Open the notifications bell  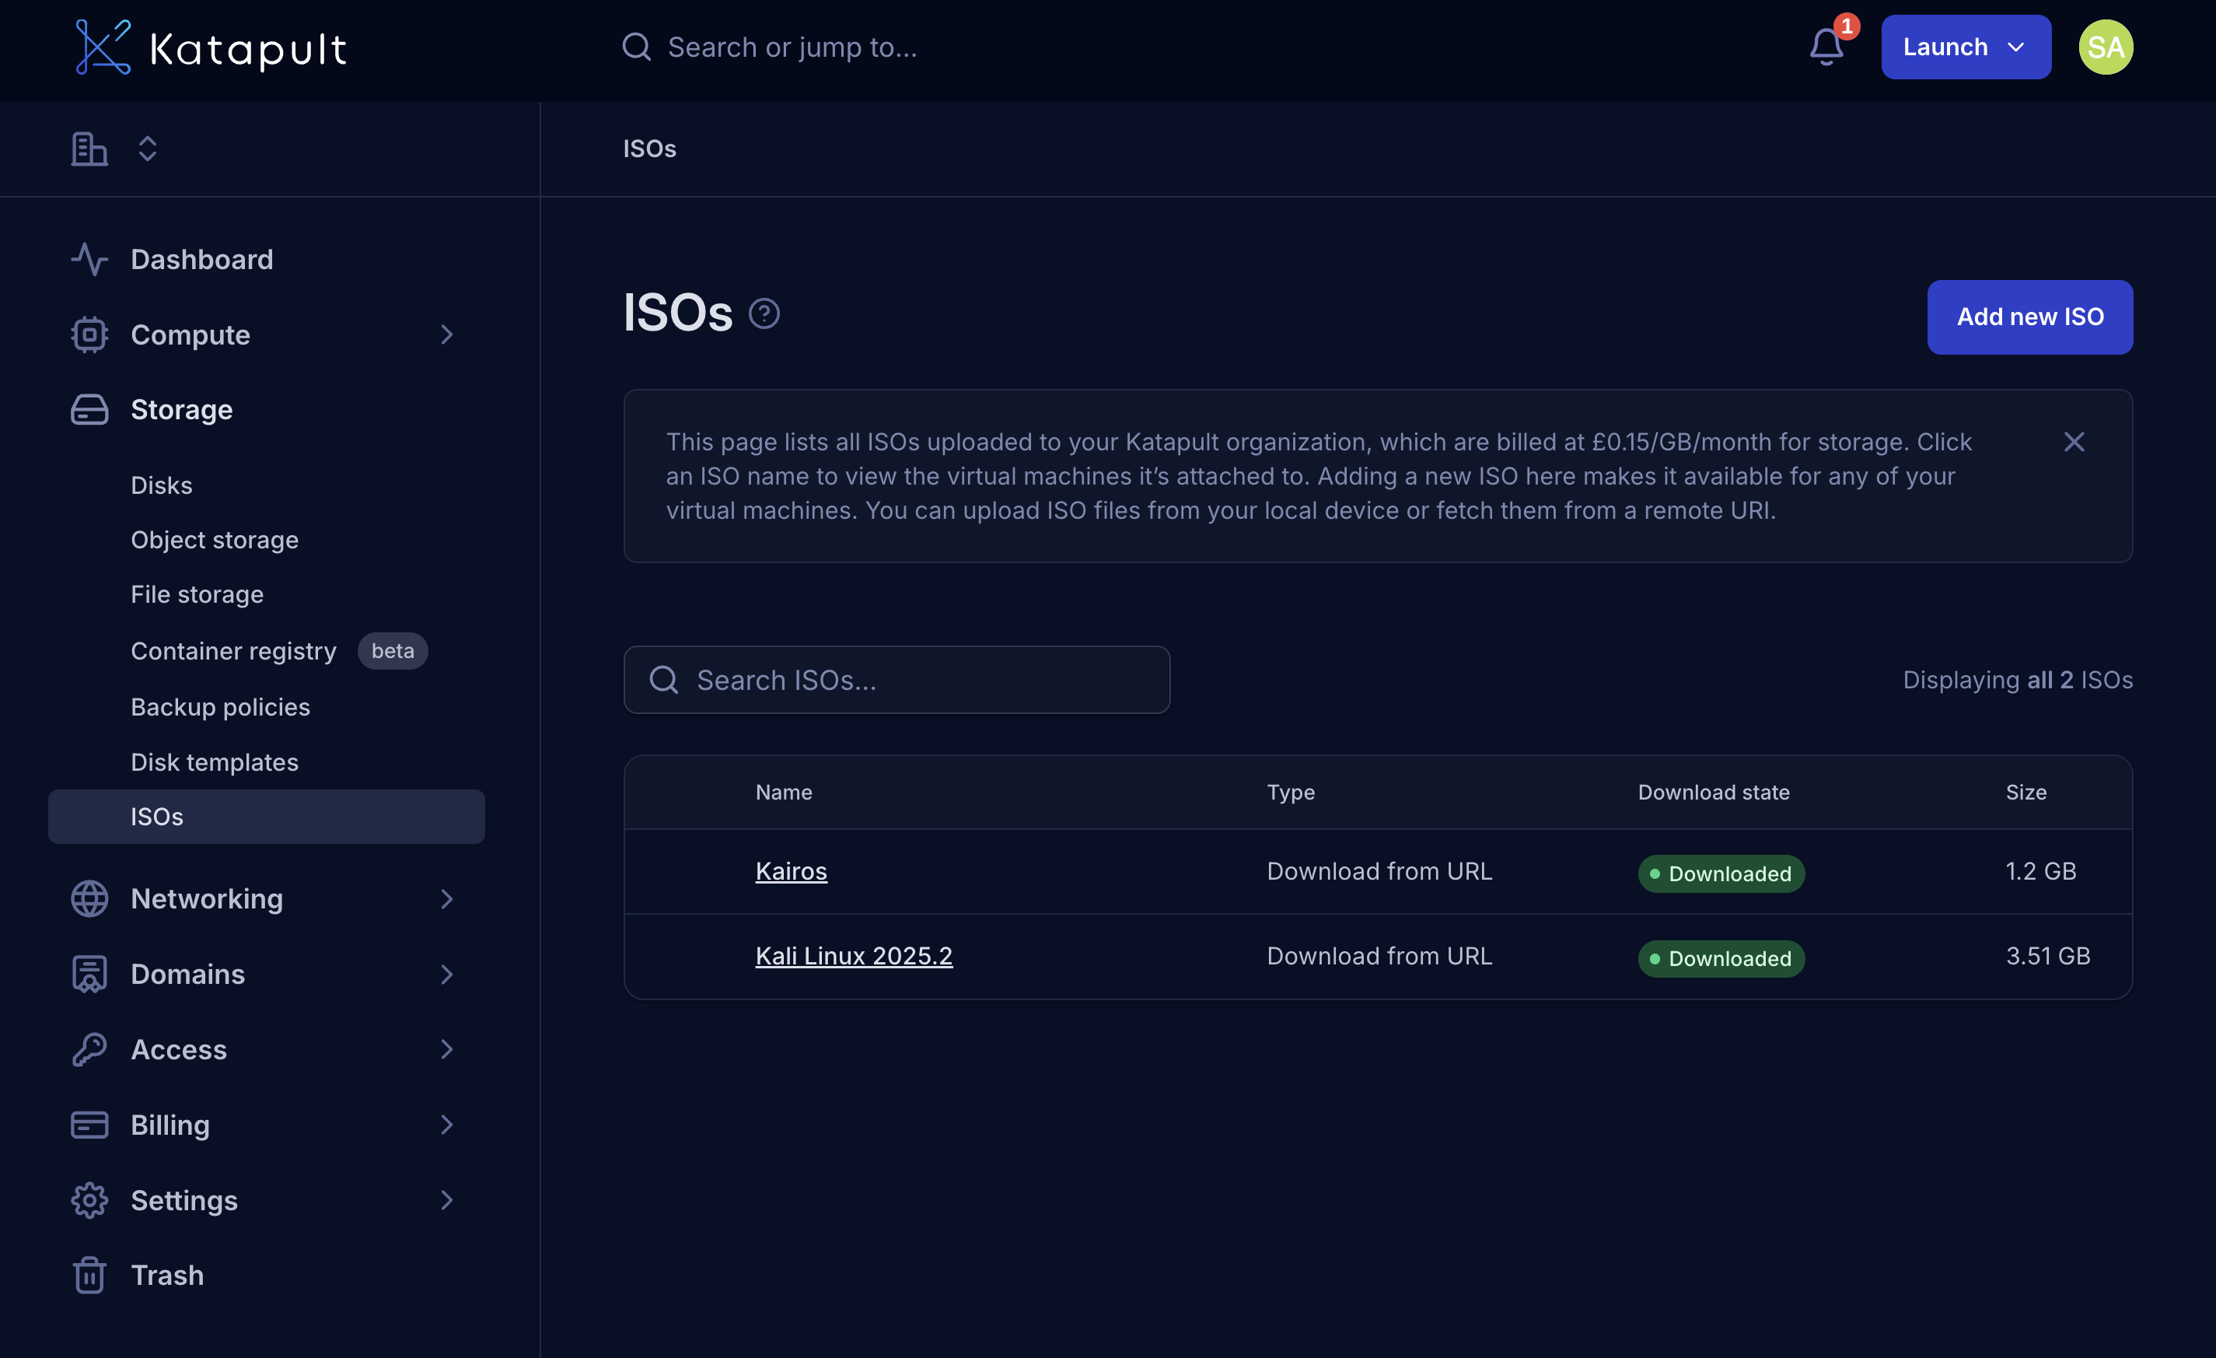(x=1826, y=47)
